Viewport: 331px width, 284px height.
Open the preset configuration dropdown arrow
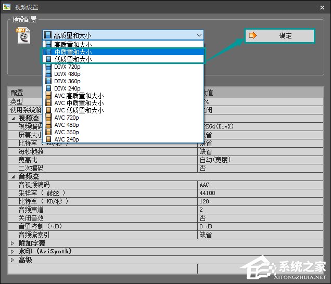(200, 35)
